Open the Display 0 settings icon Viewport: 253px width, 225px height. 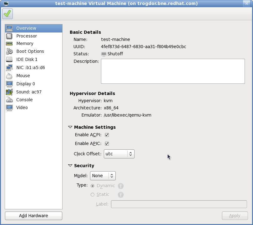coord(10,84)
